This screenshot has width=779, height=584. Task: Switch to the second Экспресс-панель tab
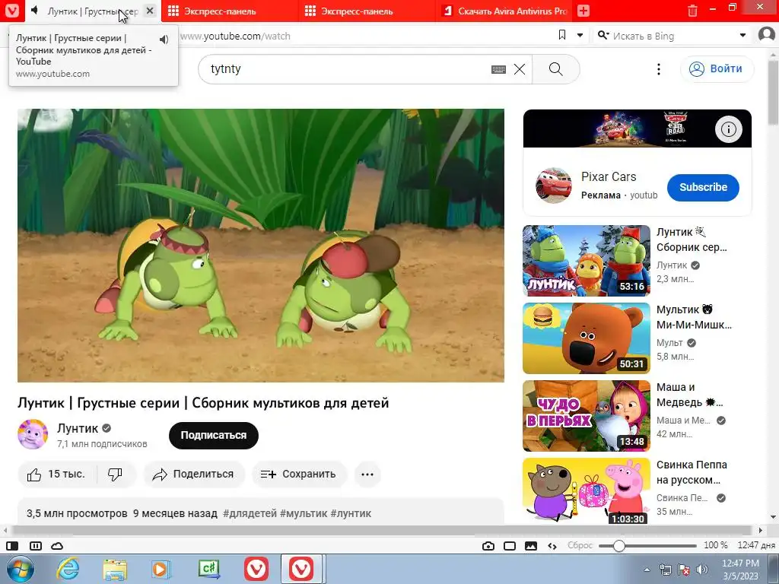pyautogui.click(x=367, y=11)
